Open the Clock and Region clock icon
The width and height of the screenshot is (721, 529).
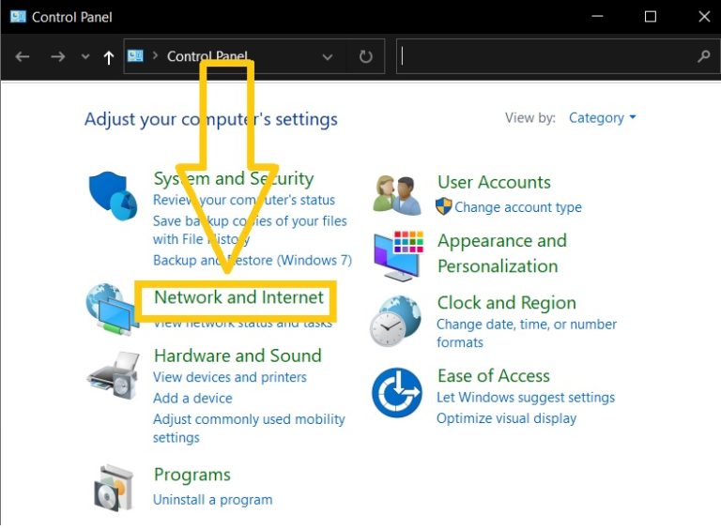395,322
